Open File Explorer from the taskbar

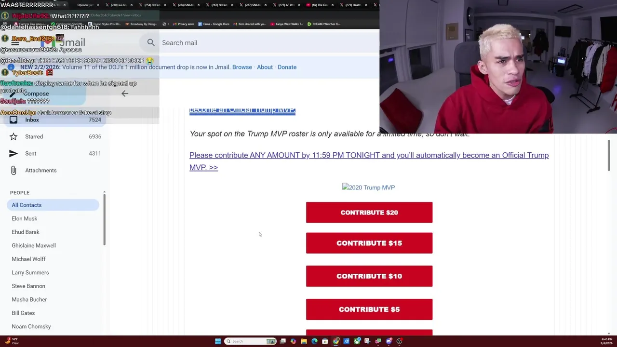point(304,341)
